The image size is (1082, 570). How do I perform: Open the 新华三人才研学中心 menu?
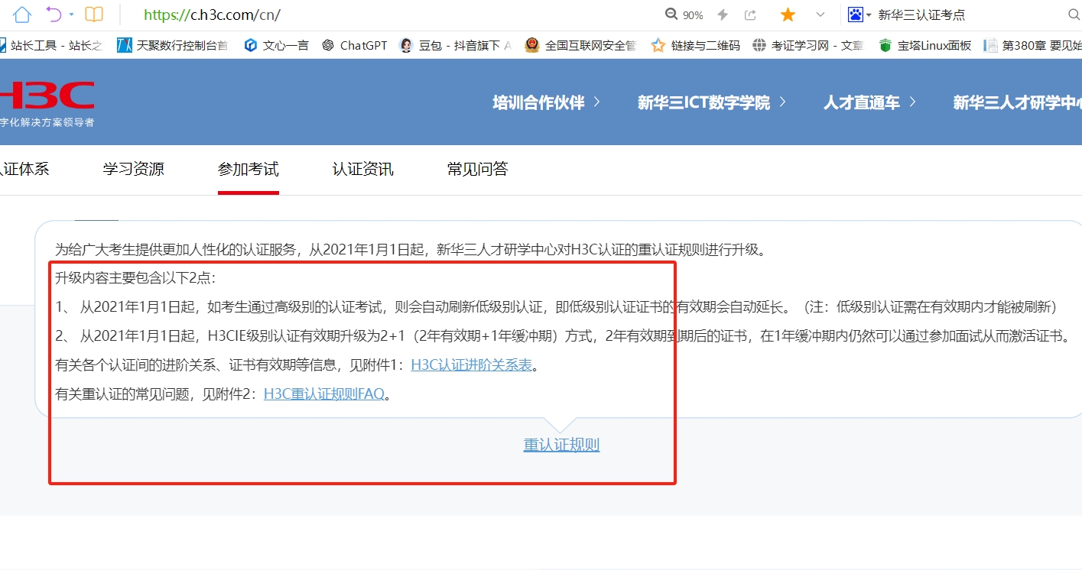click(x=1017, y=102)
